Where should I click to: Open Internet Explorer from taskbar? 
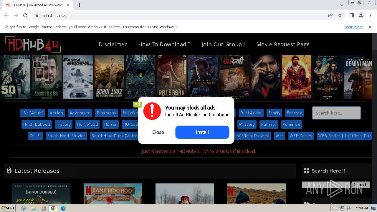tap(23, 208)
